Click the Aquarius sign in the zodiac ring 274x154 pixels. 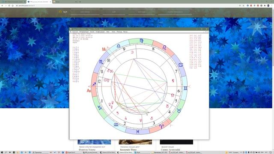[116, 124]
